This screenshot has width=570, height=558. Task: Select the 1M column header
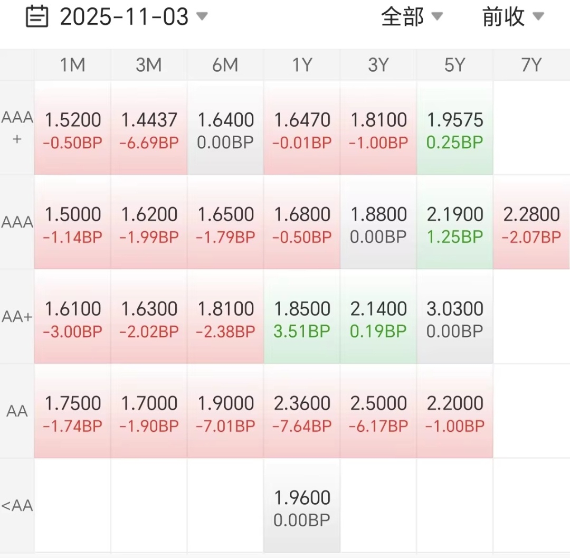tap(73, 65)
